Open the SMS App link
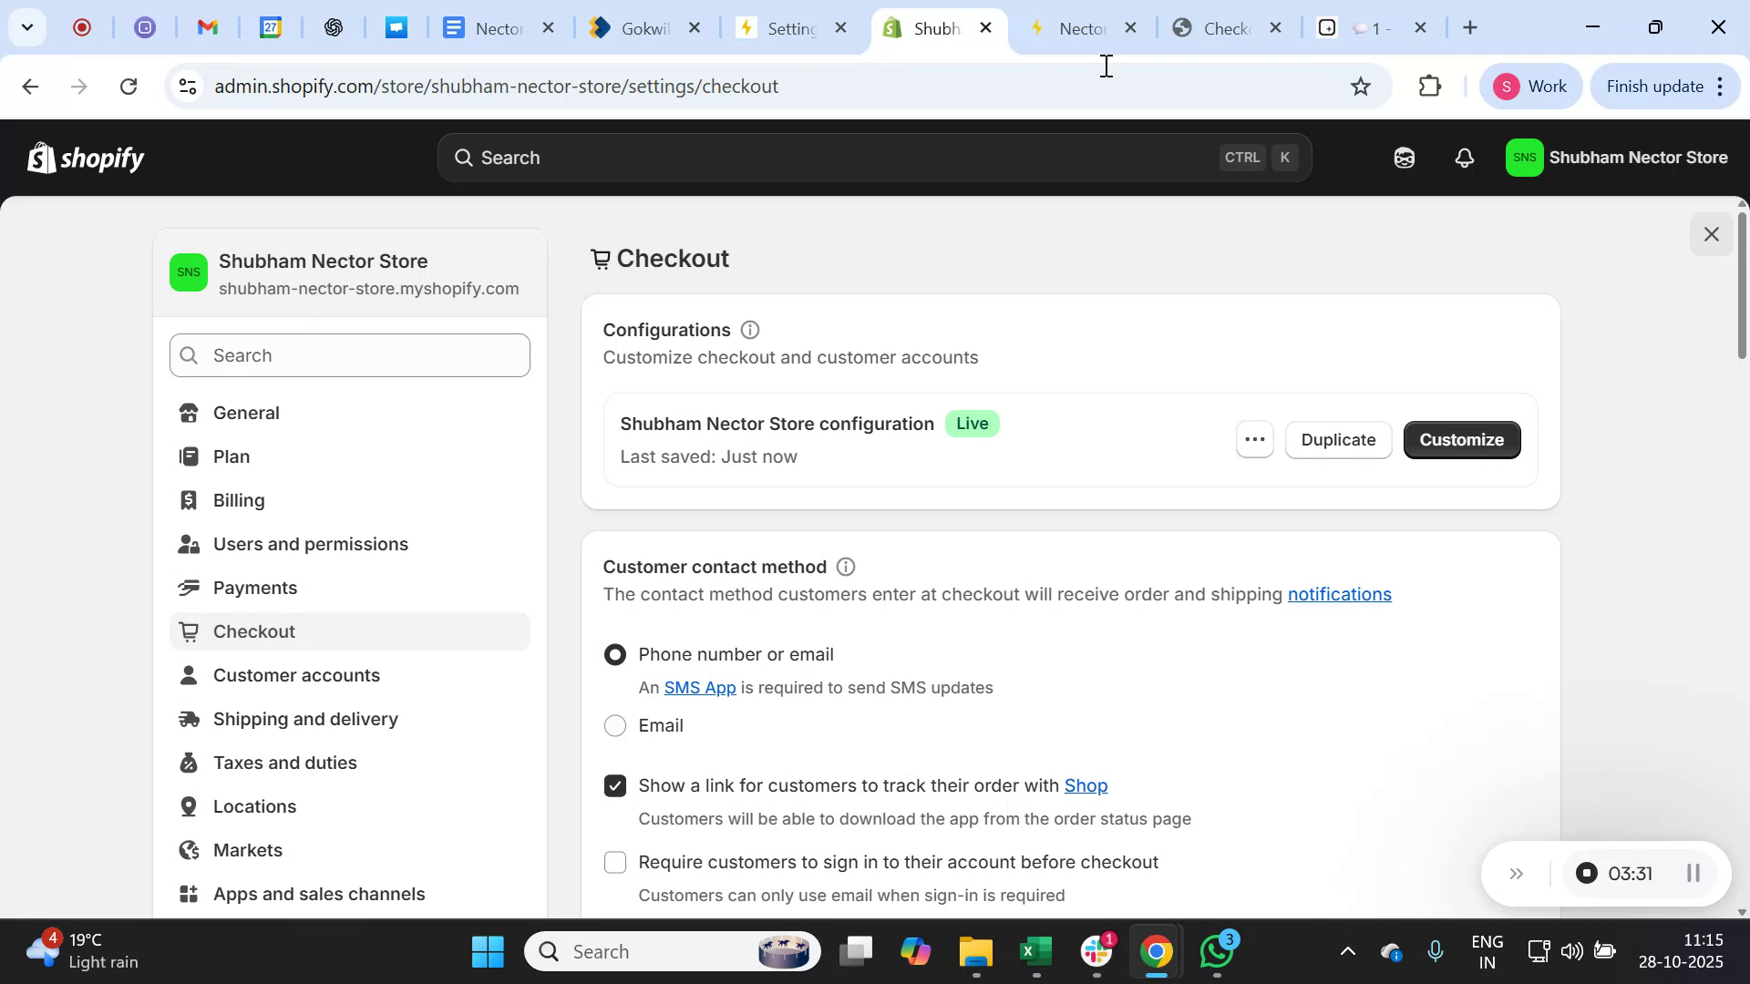 point(699,688)
